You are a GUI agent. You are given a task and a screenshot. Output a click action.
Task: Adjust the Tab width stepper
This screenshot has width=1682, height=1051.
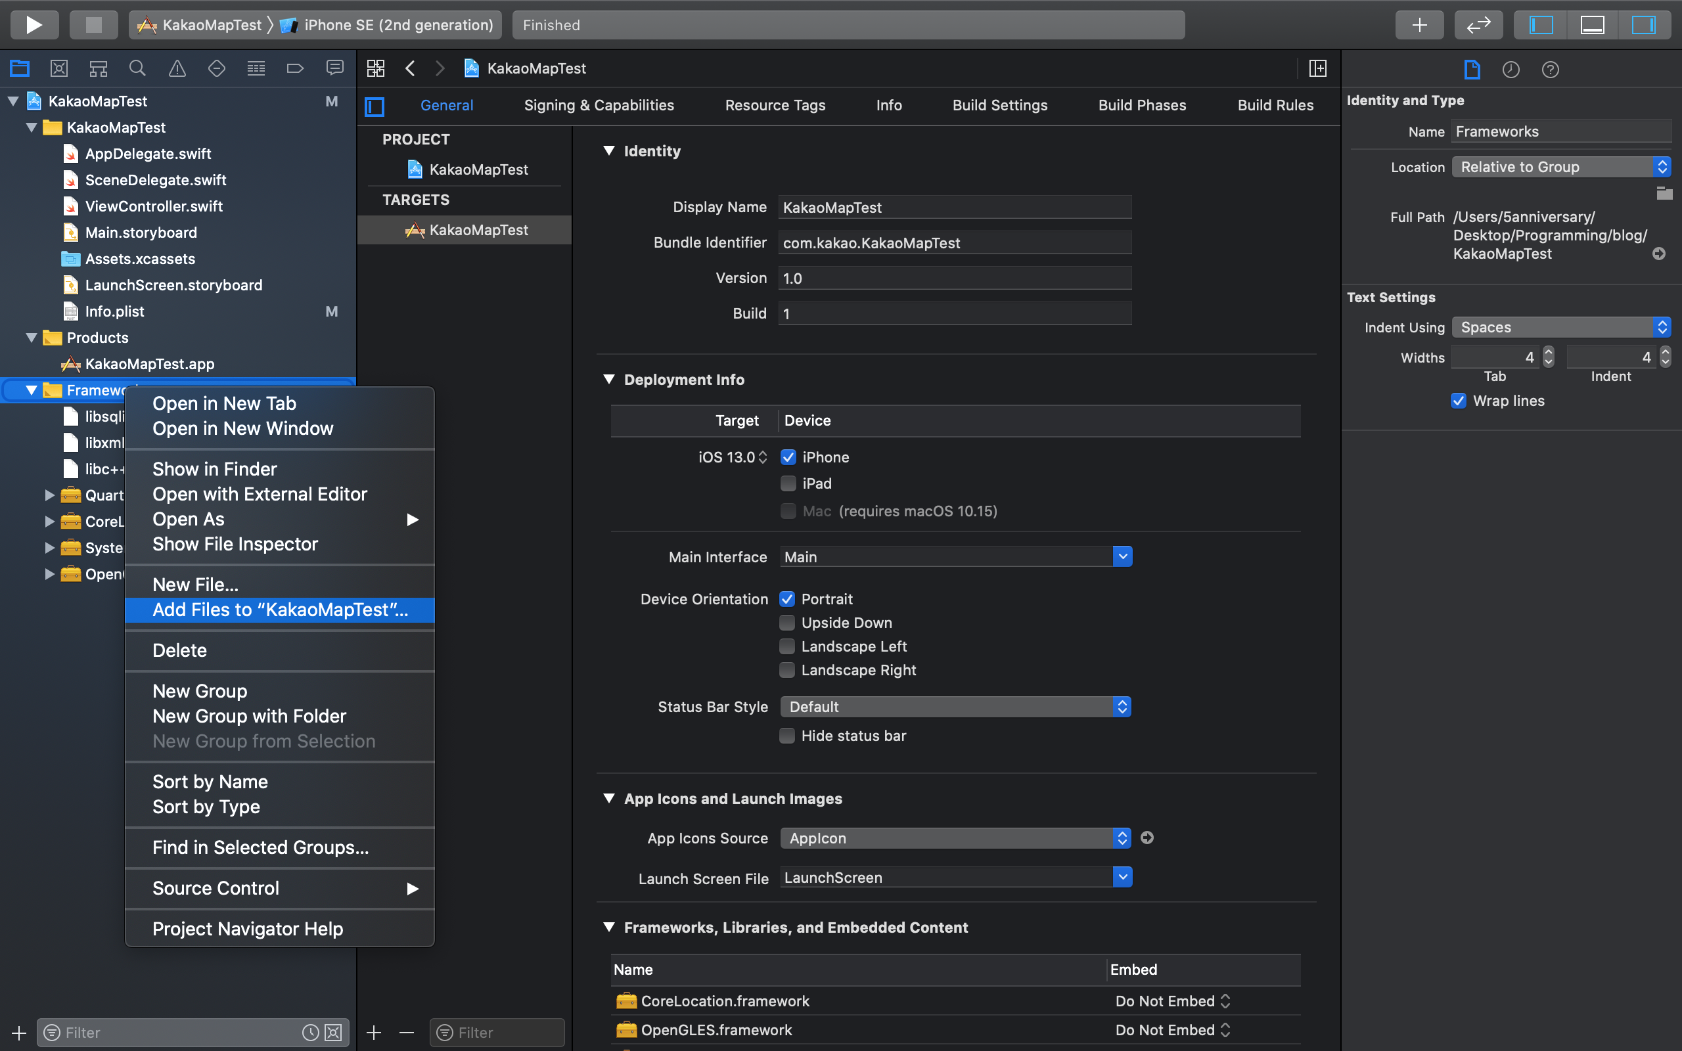(x=1549, y=357)
